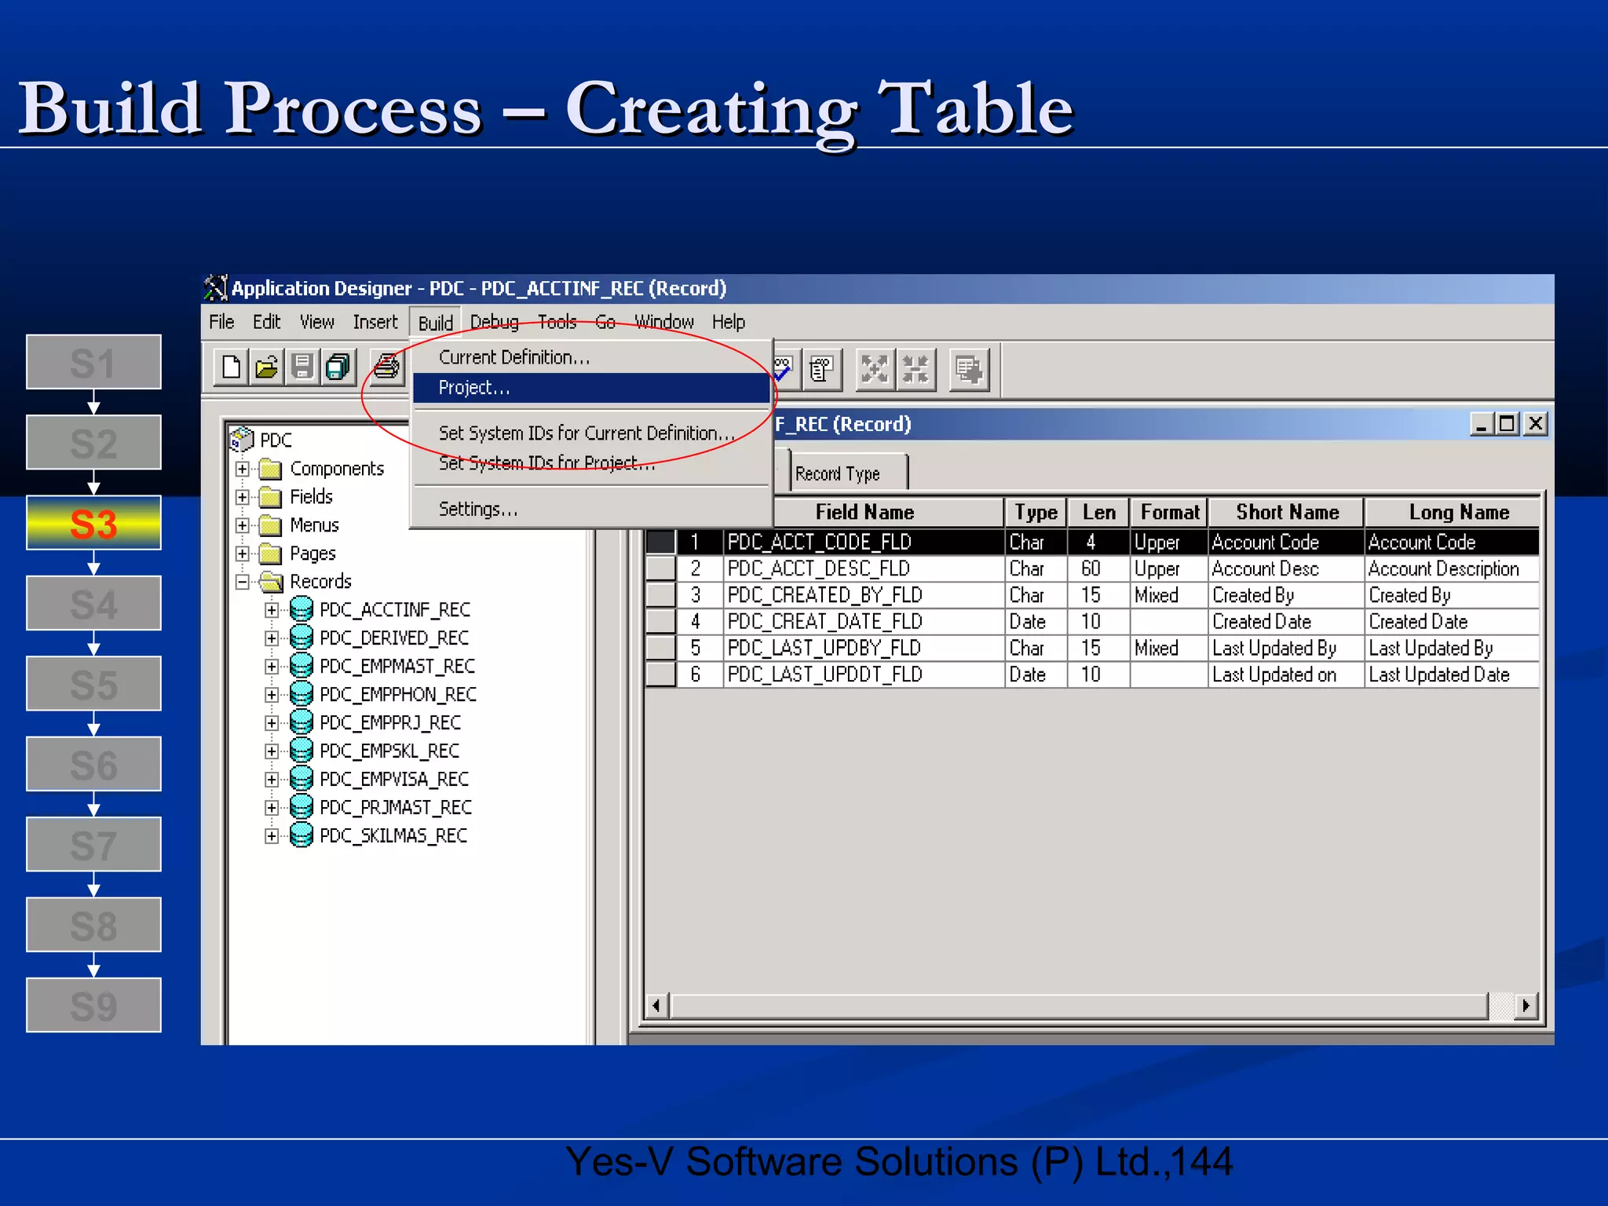
Task: Choose Current Definition... in Build menu
Action: 591,357
